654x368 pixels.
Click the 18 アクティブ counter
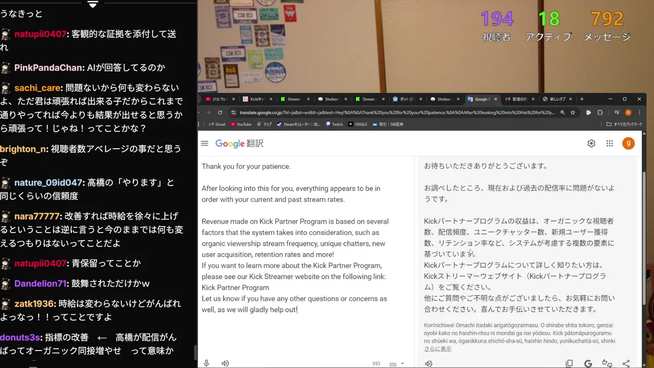click(548, 26)
